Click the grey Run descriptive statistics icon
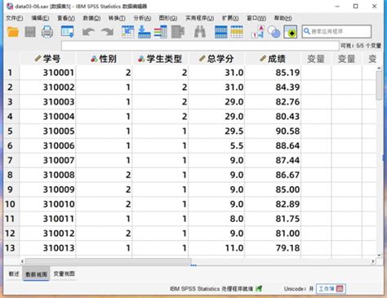The image size is (387, 298). (178, 32)
